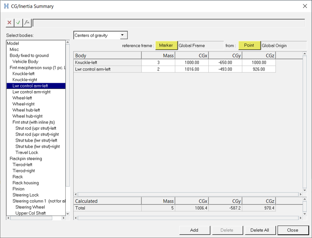The image size is (312, 238).
Task: Select Wheel hub-left in the bodies list
Action: tap(26, 110)
